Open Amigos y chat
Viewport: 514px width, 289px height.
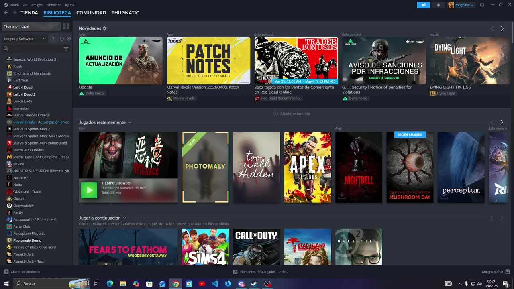point(496,272)
